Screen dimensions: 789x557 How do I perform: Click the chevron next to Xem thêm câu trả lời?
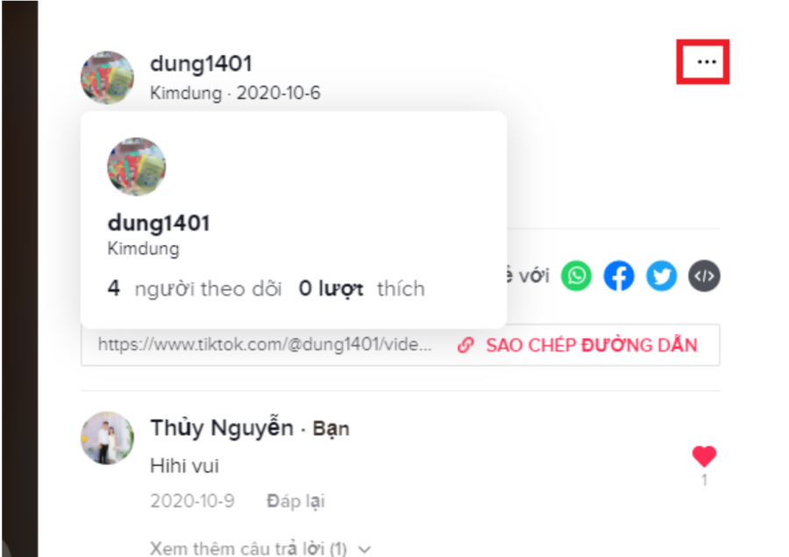tap(365, 549)
